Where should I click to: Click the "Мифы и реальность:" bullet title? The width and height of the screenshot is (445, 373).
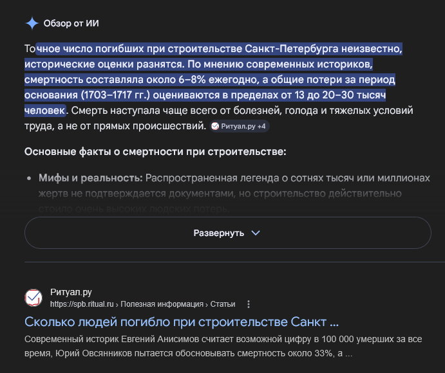(90, 178)
